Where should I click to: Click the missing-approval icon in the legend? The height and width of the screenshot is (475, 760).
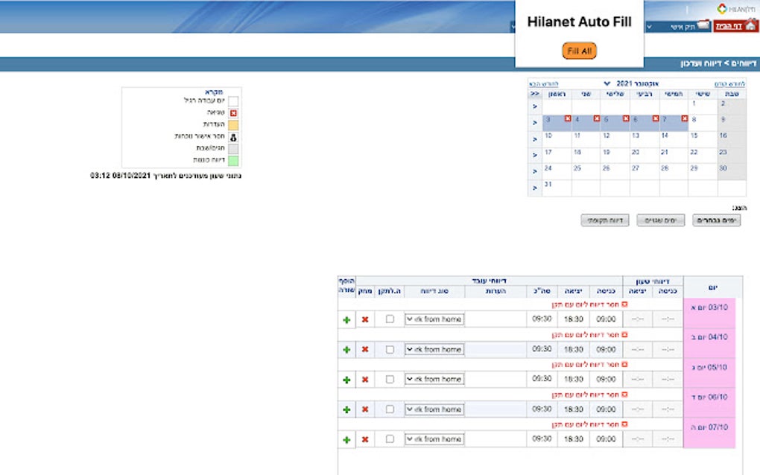click(233, 138)
